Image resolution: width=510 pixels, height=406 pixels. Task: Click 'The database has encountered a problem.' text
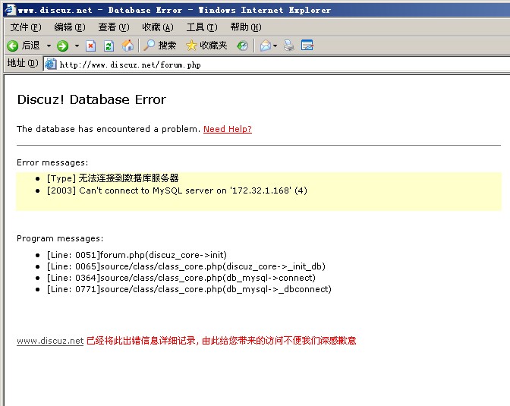point(109,129)
